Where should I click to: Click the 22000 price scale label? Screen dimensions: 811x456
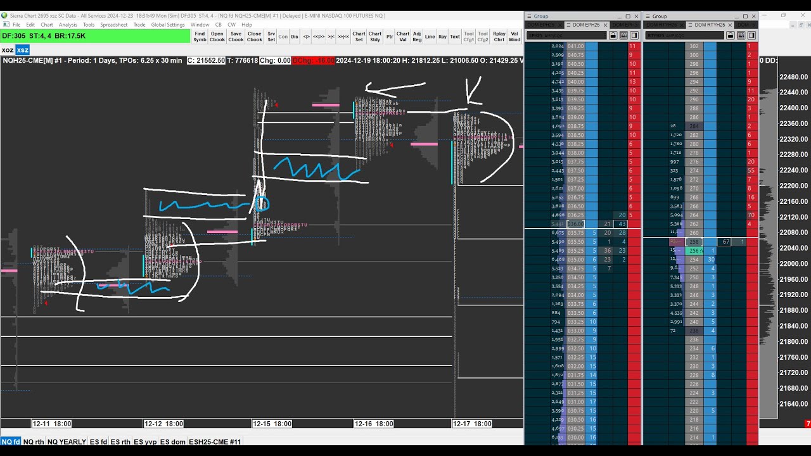pos(793,263)
